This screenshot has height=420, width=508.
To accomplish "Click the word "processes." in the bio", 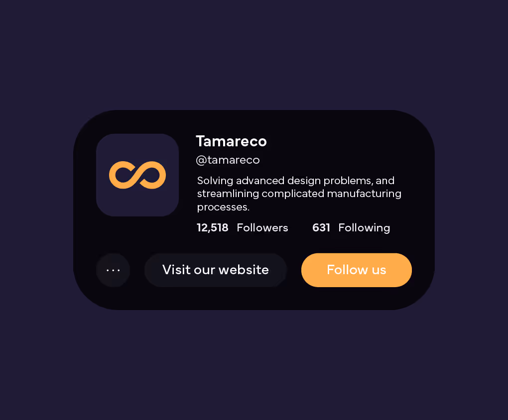I will tap(223, 207).
